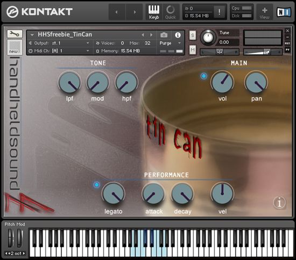
Task: Select previous preset with the left arrow beside HHSfreebie_TinCan
Action: pos(143,35)
